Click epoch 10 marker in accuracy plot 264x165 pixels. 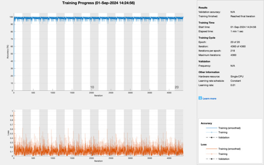(x=92, y=87)
